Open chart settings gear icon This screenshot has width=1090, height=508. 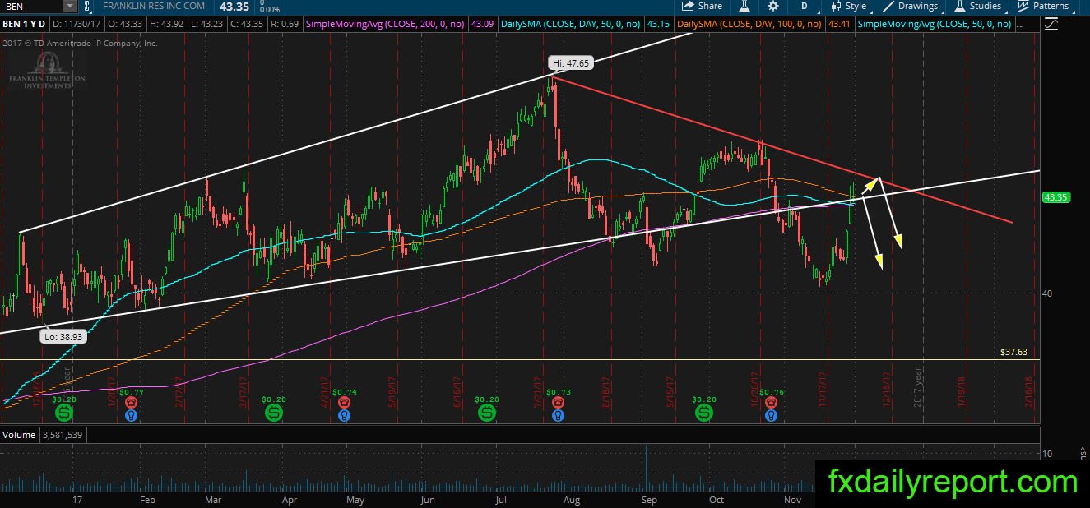tap(773, 6)
